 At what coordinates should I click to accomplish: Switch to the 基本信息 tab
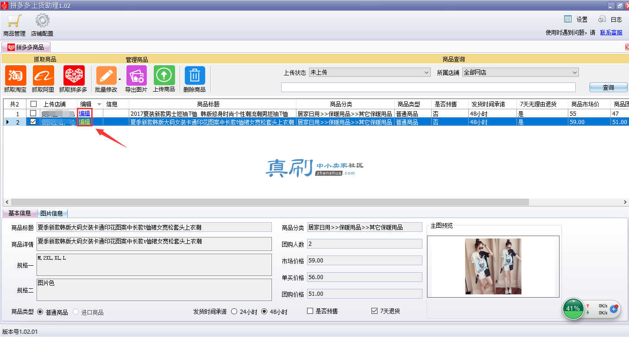tap(19, 213)
